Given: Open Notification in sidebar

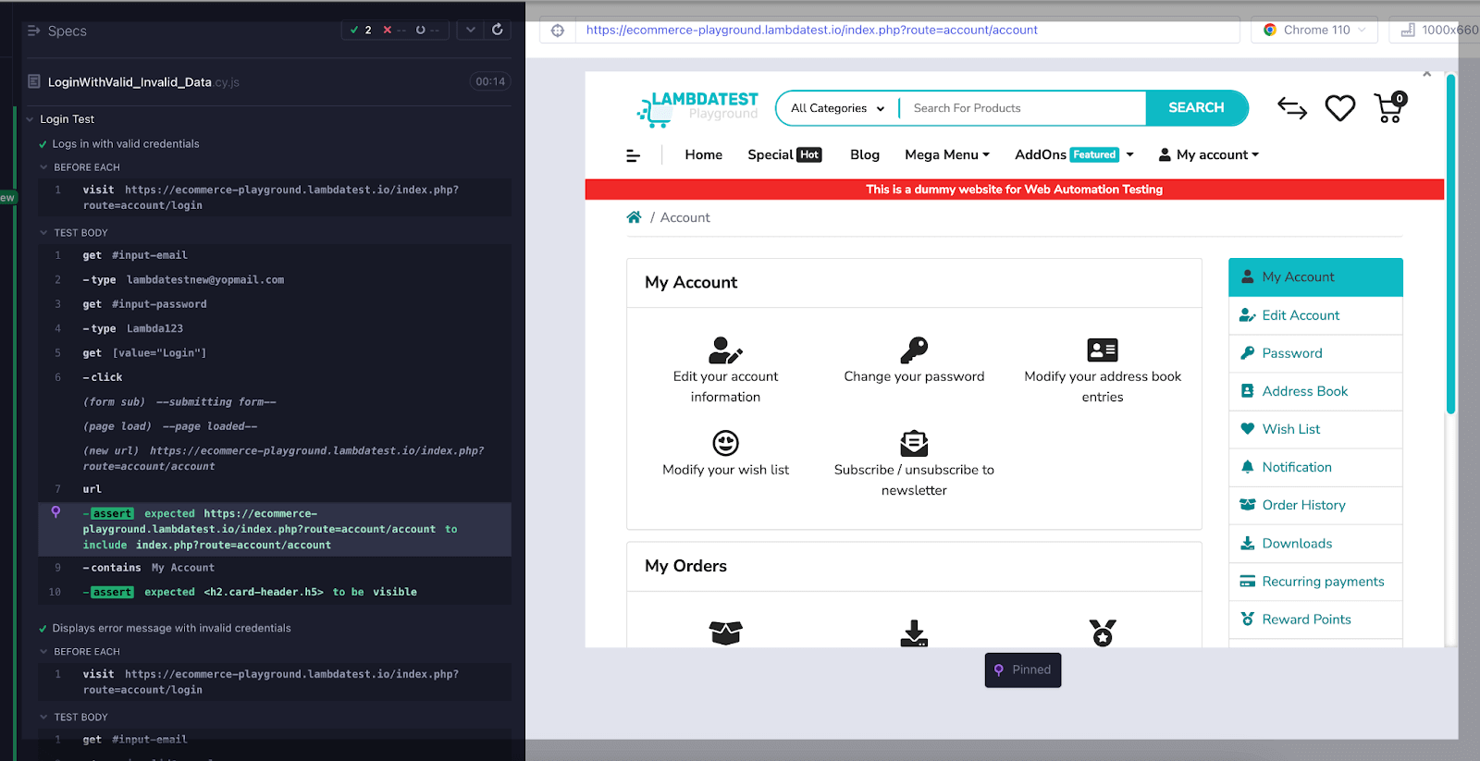Looking at the screenshot, I should [x=1315, y=467].
